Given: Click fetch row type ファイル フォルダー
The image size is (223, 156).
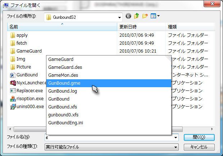Looking at the screenshot, I should [x=188, y=43].
